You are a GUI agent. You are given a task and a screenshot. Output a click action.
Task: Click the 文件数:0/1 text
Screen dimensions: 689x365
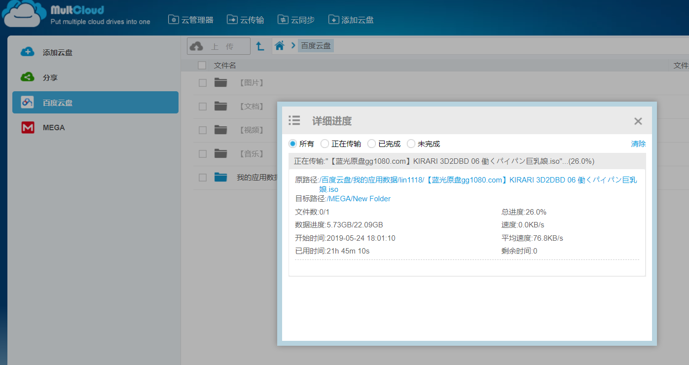(312, 212)
